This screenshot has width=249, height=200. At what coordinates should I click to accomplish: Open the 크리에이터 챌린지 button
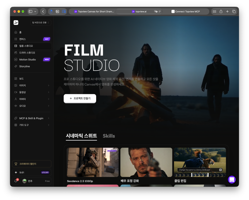pos(32,164)
